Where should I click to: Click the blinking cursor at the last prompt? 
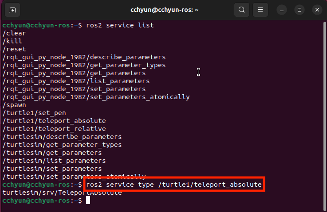coord(88,200)
